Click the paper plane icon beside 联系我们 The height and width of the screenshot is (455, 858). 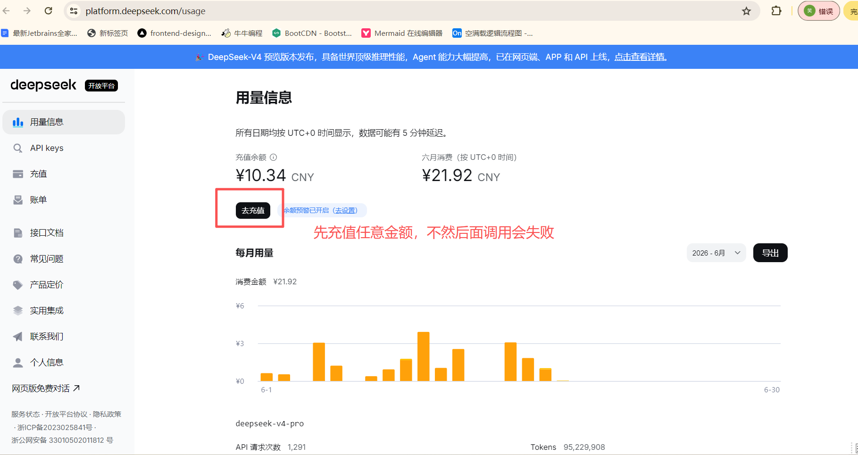(x=18, y=337)
